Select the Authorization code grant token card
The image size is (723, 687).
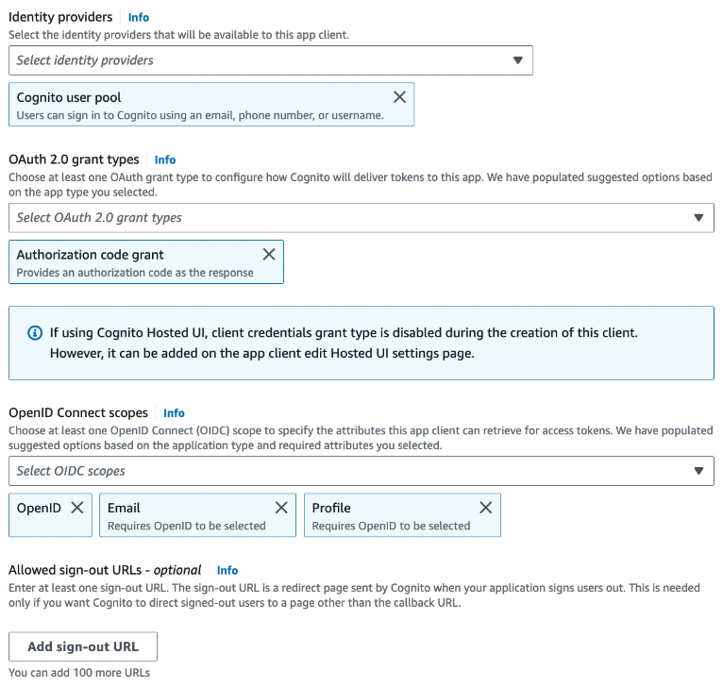146,262
